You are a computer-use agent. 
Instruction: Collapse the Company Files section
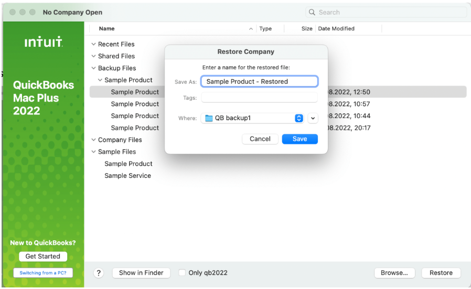(93, 140)
